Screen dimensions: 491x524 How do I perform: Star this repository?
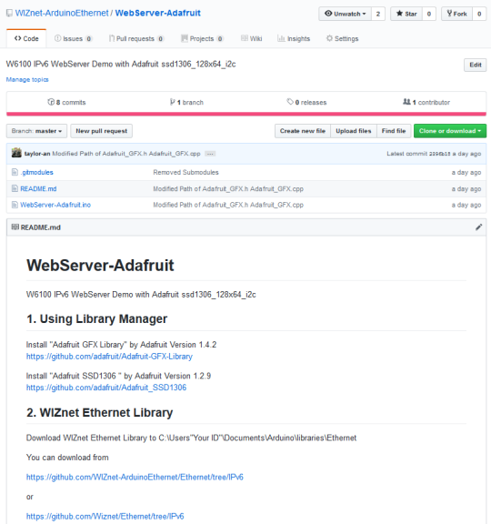tap(406, 14)
